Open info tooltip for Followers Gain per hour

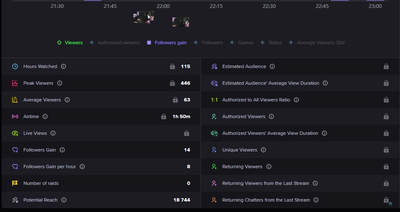point(82,167)
